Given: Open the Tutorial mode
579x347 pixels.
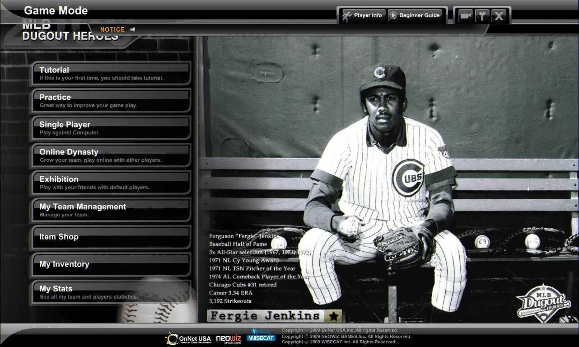Looking at the screenshot, I should click(x=111, y=73).
